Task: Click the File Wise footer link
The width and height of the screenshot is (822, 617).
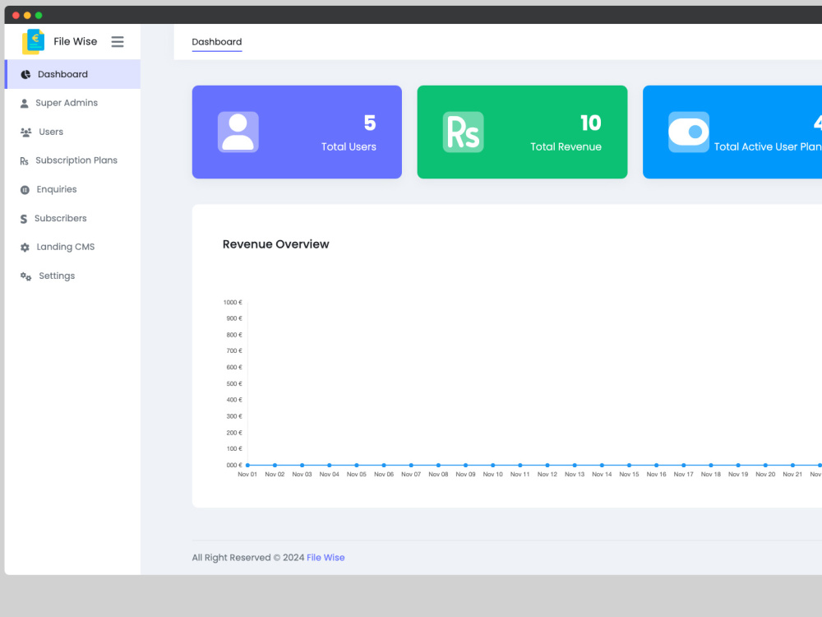Action: pos(326,557)
